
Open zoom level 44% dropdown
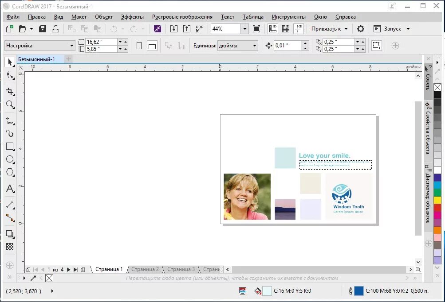(244, 29)
